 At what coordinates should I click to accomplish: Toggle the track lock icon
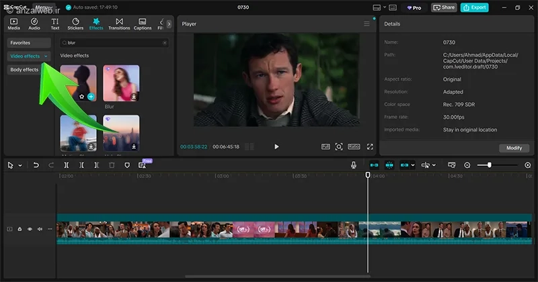click(x=20, y=229)
